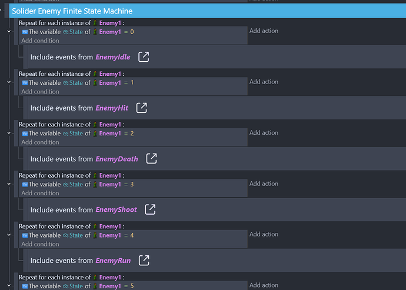Collapse the Repeat event for State = 0
This screenshot has height=290, width=406.
(x=8, y=31)
